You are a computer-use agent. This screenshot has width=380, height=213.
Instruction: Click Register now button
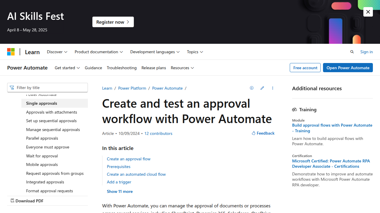113,22
